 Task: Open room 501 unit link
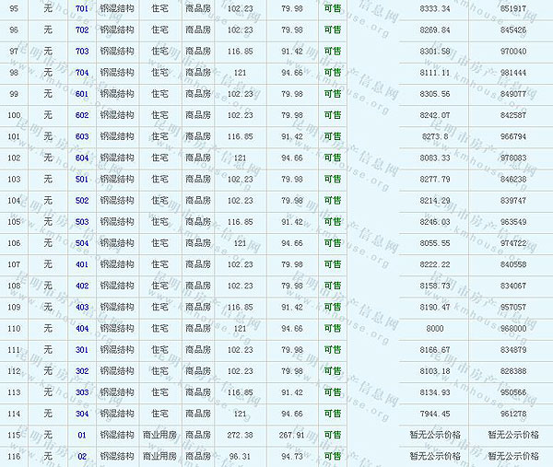pos(82,179)
